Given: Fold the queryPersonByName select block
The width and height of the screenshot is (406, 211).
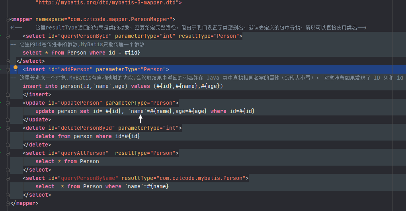Looking at the screenshot, I should click(x=8, y=178).
